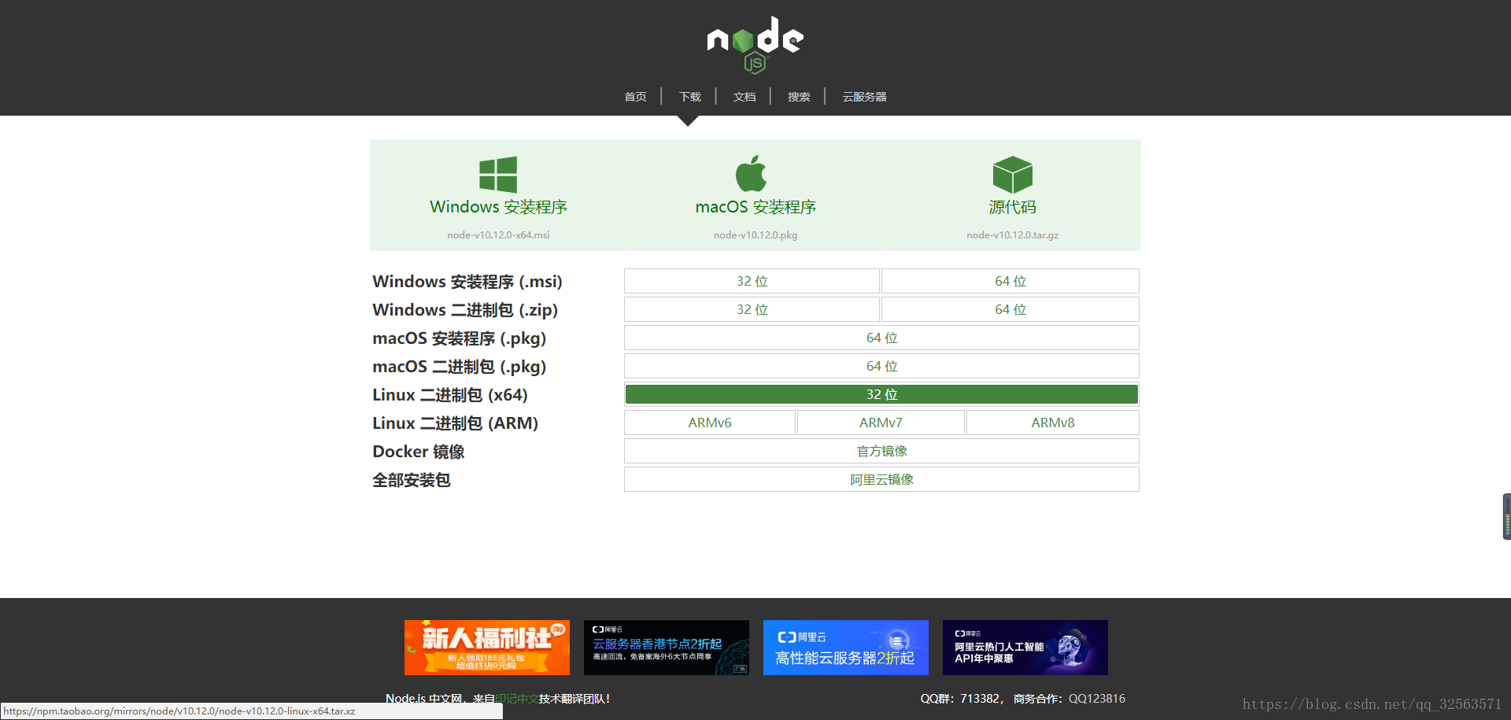Open the 新人福利社 orange banner ad
This screenshot has height=720, width=1511.
pyautogui.click(x=487, y=648)
